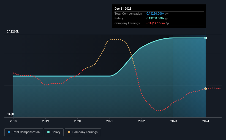226x140 pixels.
Task: Click the 2018 x-axis label
Action: (x=13, y=121)
